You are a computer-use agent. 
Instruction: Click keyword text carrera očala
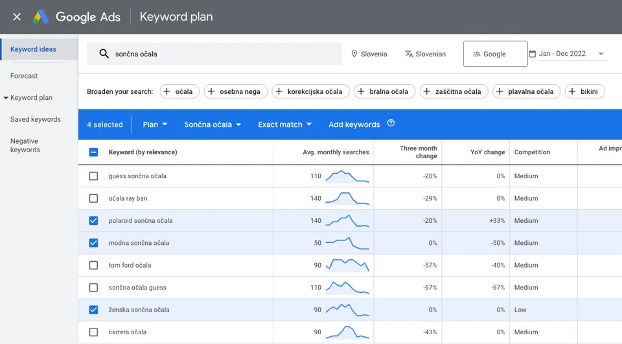click(128, 332)
